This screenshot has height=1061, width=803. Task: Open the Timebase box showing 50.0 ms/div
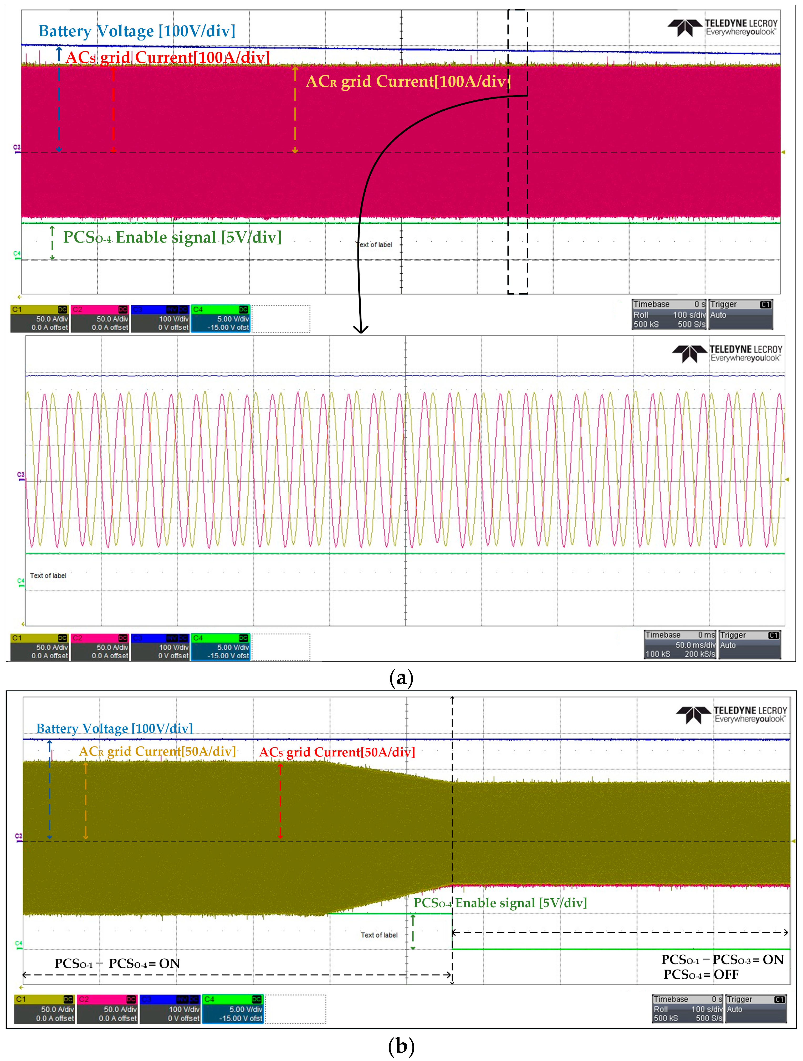tap(680, 645)
